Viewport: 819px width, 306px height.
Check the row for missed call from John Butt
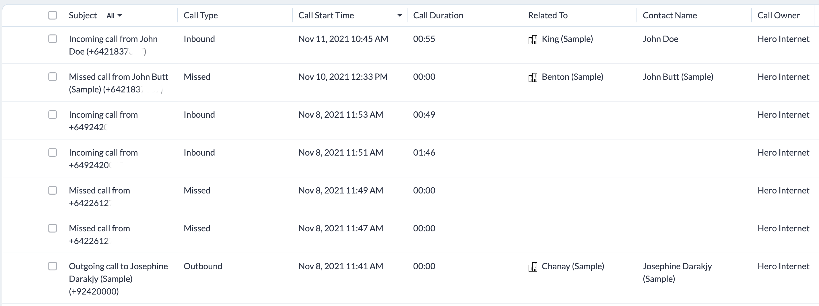click(53, 77)
